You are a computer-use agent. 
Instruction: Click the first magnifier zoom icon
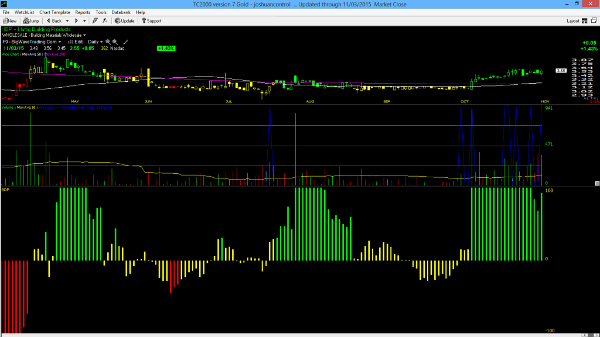coord(108,42)
